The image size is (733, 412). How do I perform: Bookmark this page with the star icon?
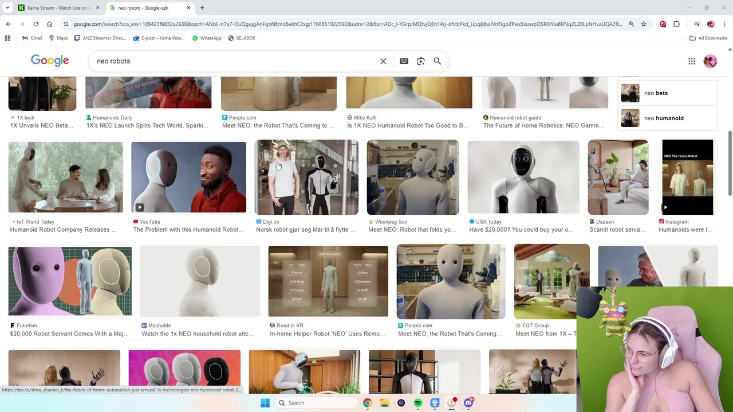pyautogui.click(x=644, y=24)
